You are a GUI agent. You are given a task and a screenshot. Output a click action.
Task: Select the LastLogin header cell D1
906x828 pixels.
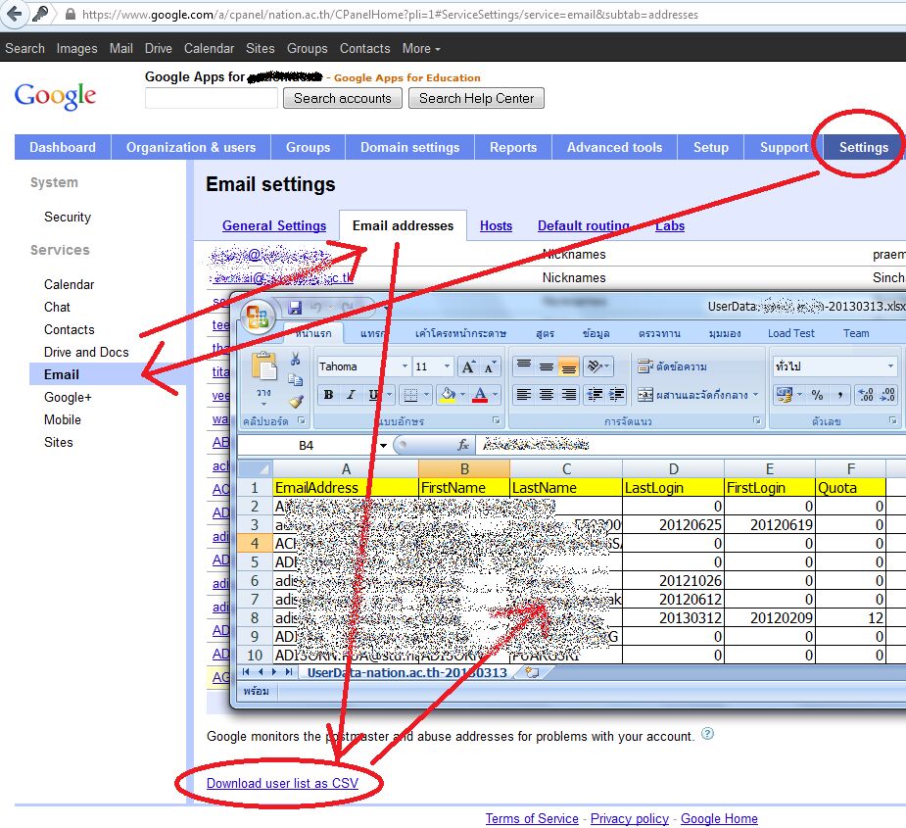673,488
